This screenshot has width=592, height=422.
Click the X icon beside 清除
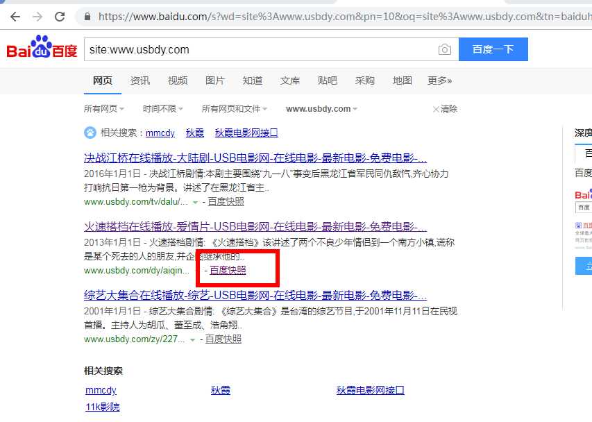[x=436, y=110]
